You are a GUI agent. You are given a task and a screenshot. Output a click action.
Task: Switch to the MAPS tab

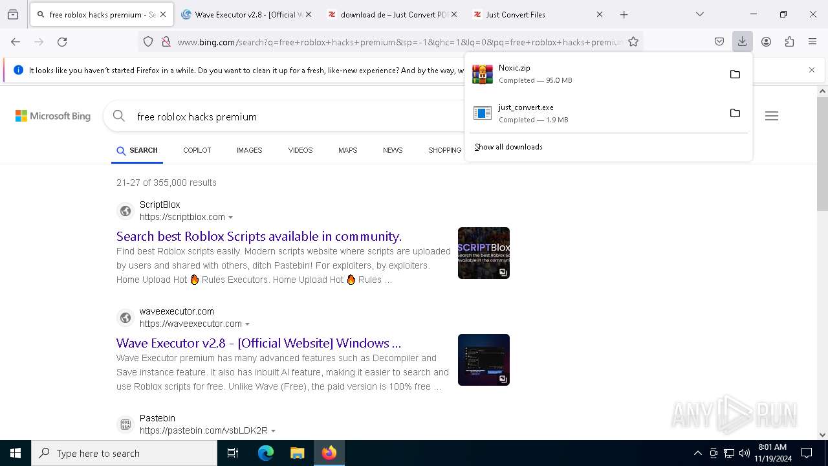(x=347, y=150)
